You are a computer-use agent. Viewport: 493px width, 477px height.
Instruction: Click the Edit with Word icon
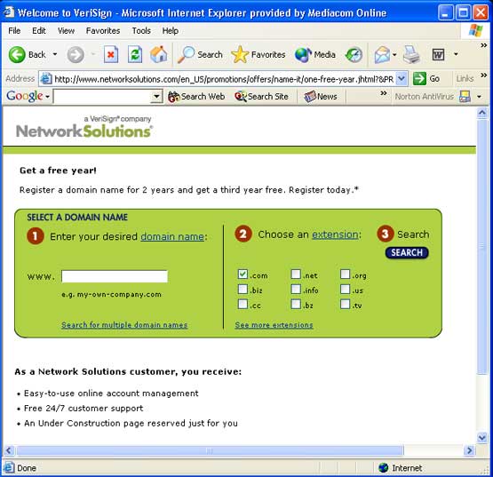[x=438, y=55]
